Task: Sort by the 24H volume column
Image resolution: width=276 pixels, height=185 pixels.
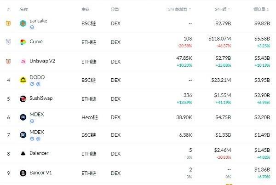Action: pyautogui.click(x=224, y=9)
